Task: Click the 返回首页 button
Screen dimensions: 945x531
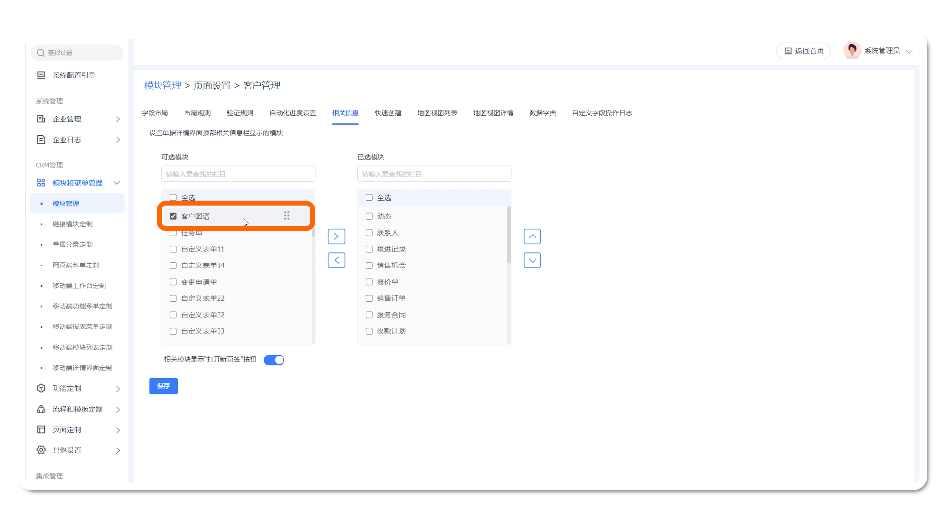Action: [803, 51]
